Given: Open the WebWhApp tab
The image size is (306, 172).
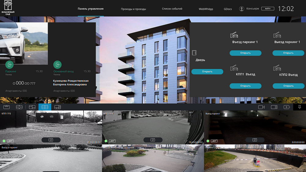Looking at the screenshot, I should pos(206,9).
